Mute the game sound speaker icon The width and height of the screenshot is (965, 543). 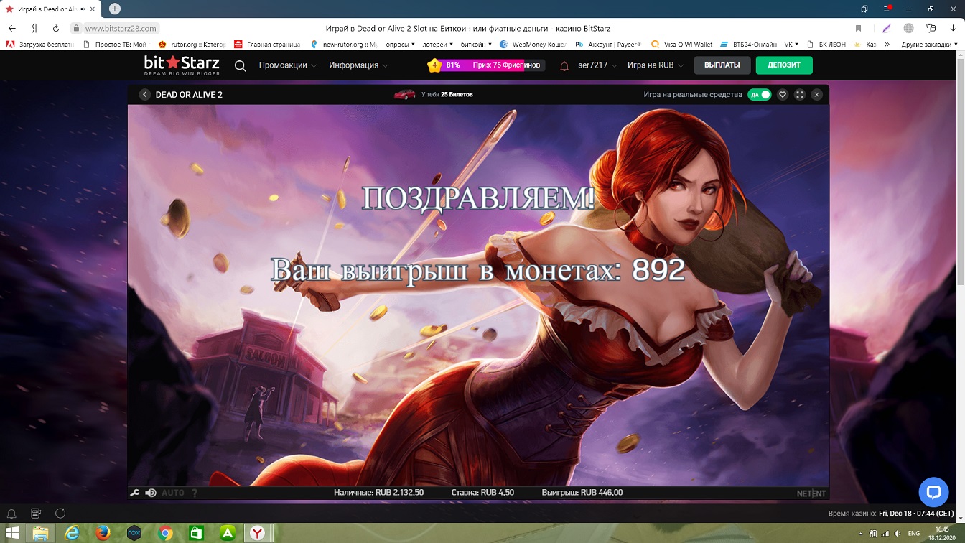(151, 493)
